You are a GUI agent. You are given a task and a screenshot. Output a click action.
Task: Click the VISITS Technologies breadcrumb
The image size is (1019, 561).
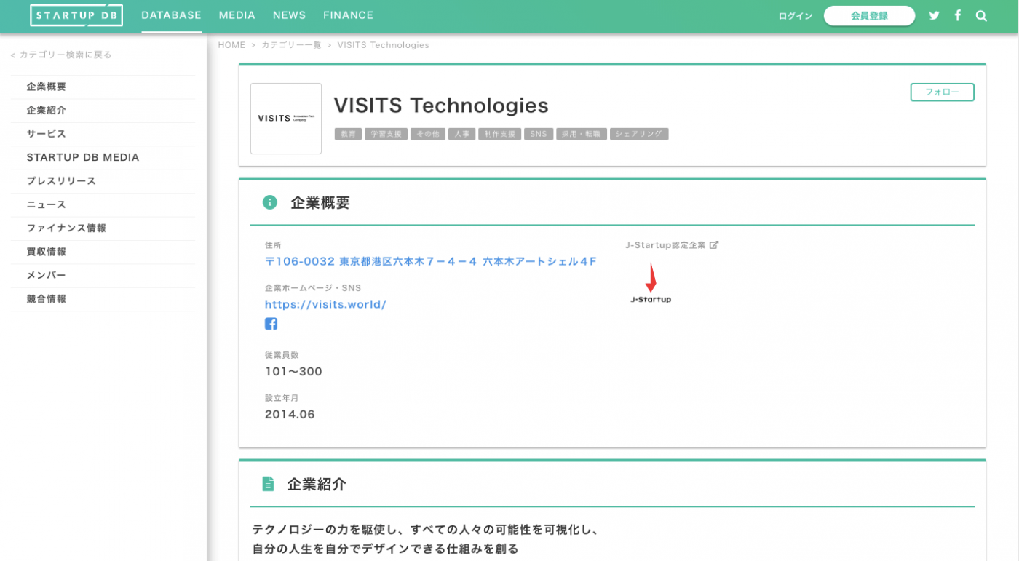coord(383,45)
